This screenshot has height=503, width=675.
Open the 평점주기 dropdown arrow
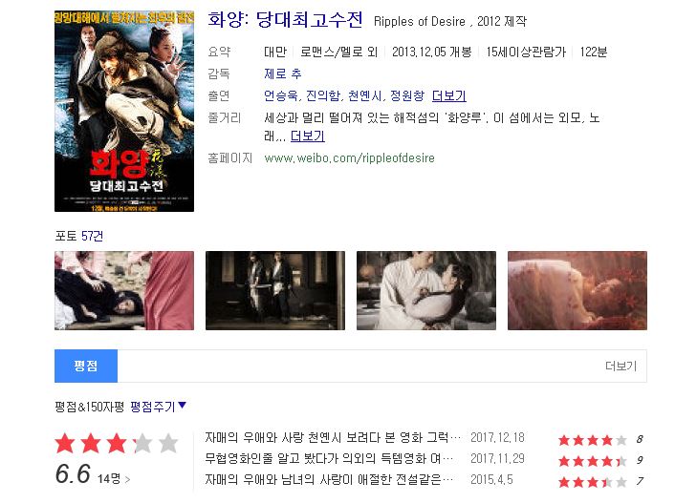182,405
